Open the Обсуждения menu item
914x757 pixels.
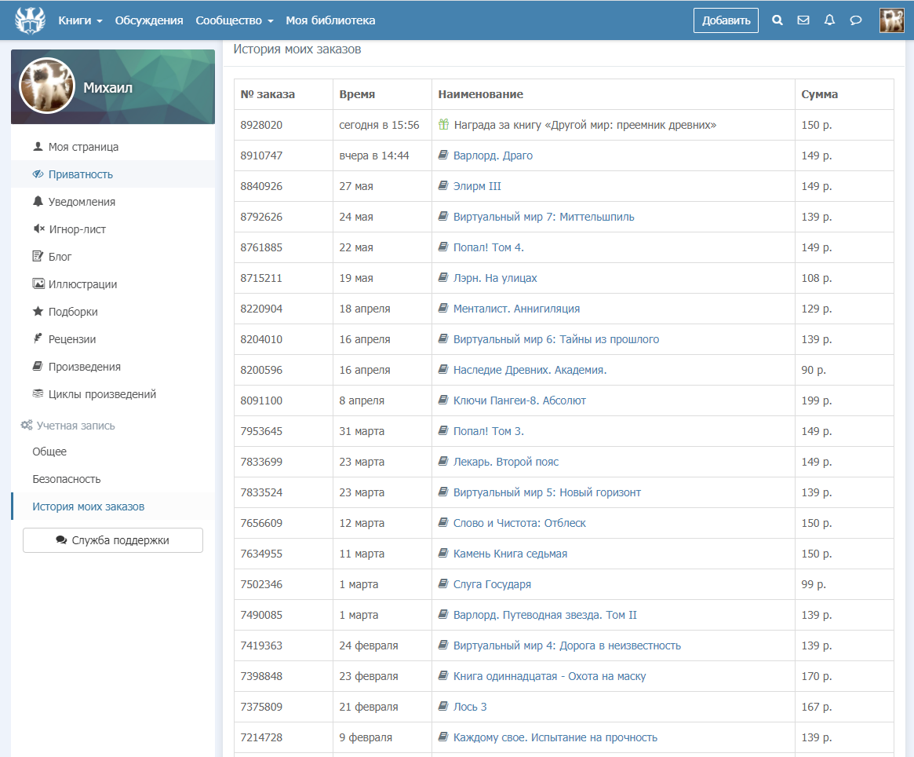(x=149, y=20)
